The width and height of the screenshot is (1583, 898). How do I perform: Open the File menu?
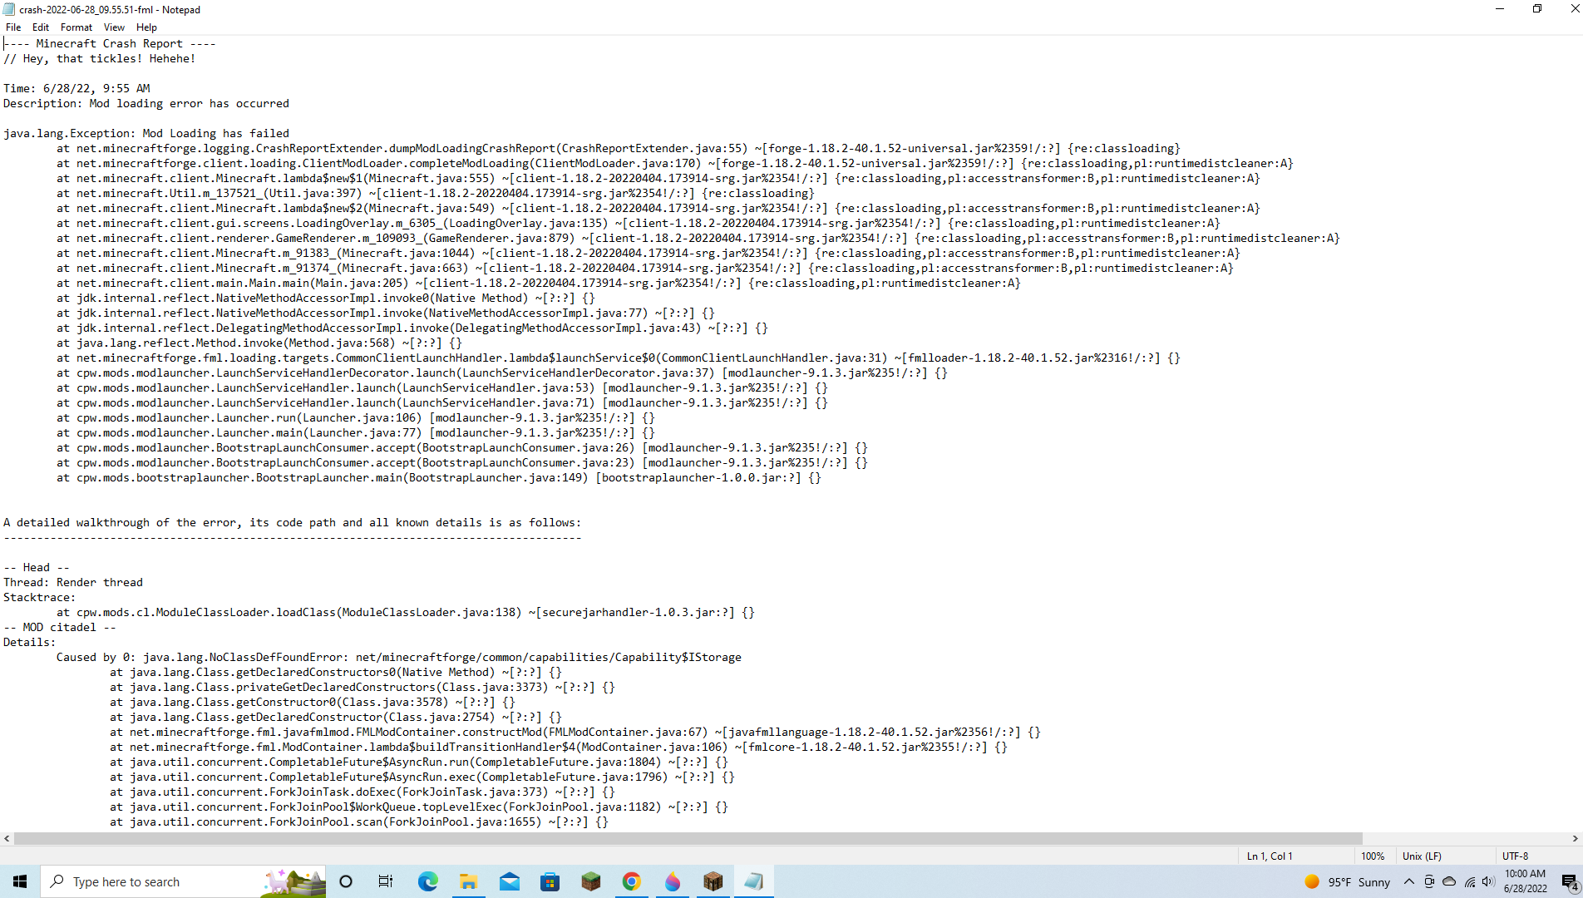point(12,27)
